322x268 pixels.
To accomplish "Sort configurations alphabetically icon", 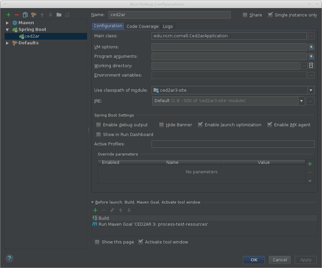I will coord(67,15).
